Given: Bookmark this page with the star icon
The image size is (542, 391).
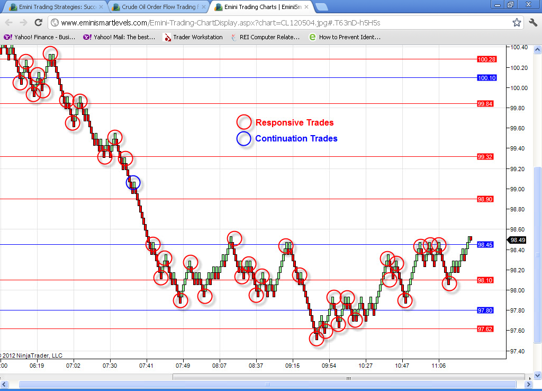Looking at the screenshot, I should [517, 23].
